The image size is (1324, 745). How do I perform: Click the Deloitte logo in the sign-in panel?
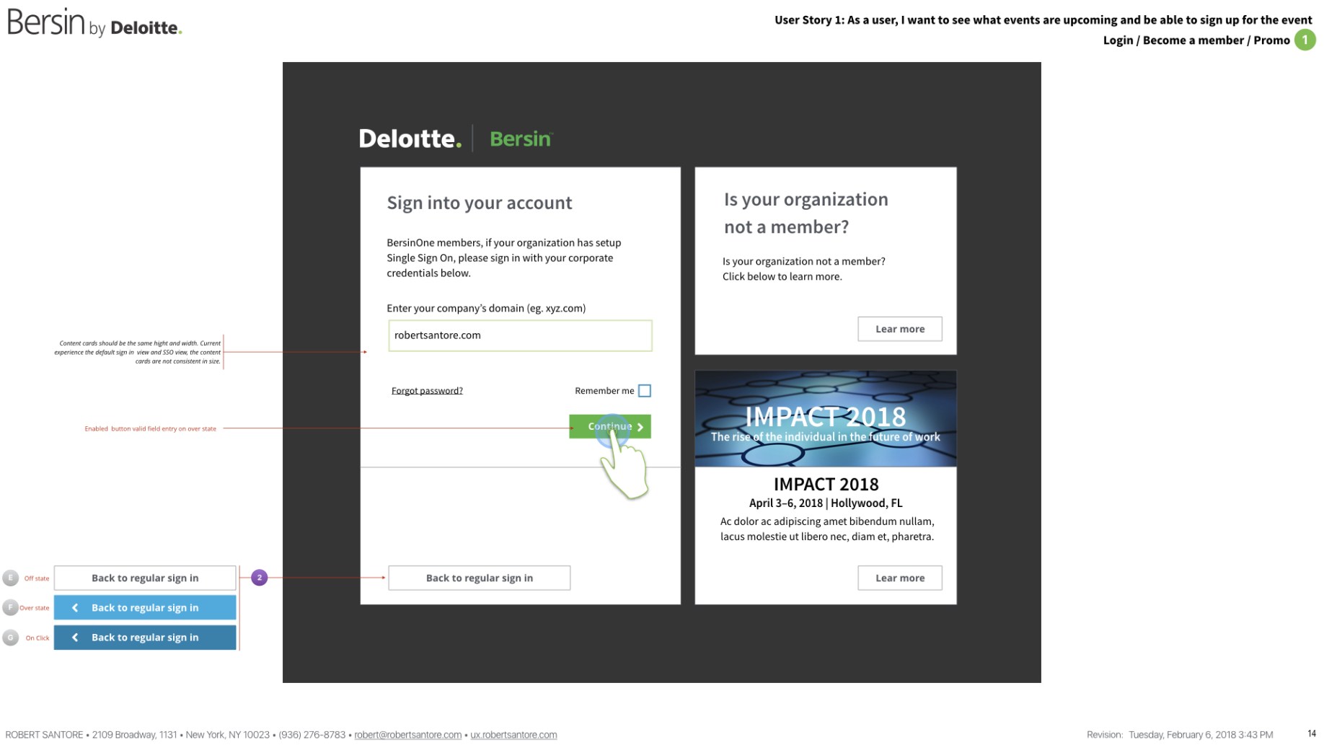click(x=410, y=138)
